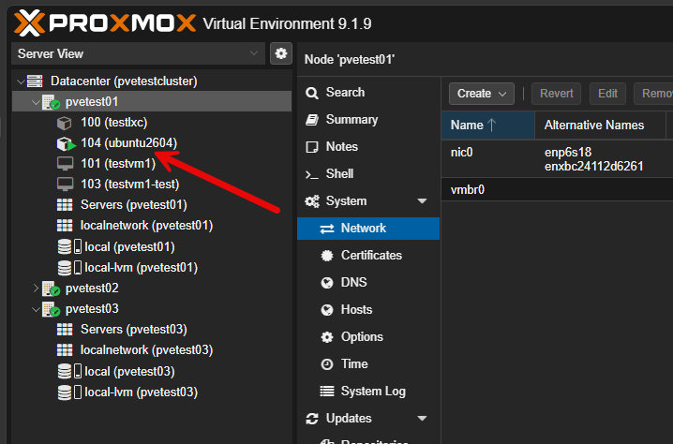Click the pvetest02 node icon
Screen dimensions: 673x444
tap(51, 289)
